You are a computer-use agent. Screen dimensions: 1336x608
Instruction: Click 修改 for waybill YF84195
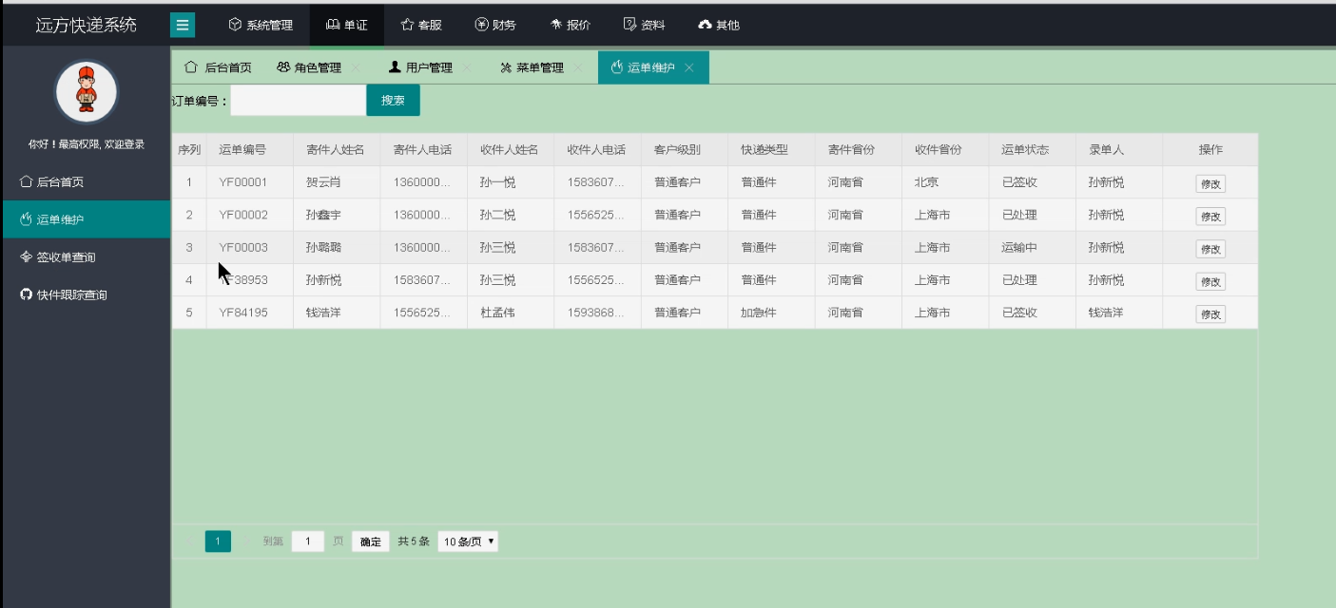(x=1210, y=313)
